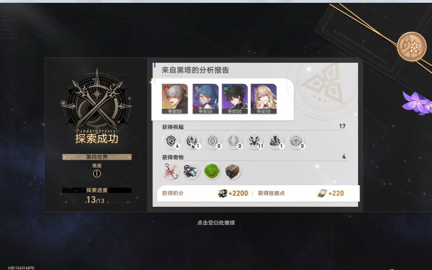
Task: Select the blessing icon showing 11
Action: 254,141
